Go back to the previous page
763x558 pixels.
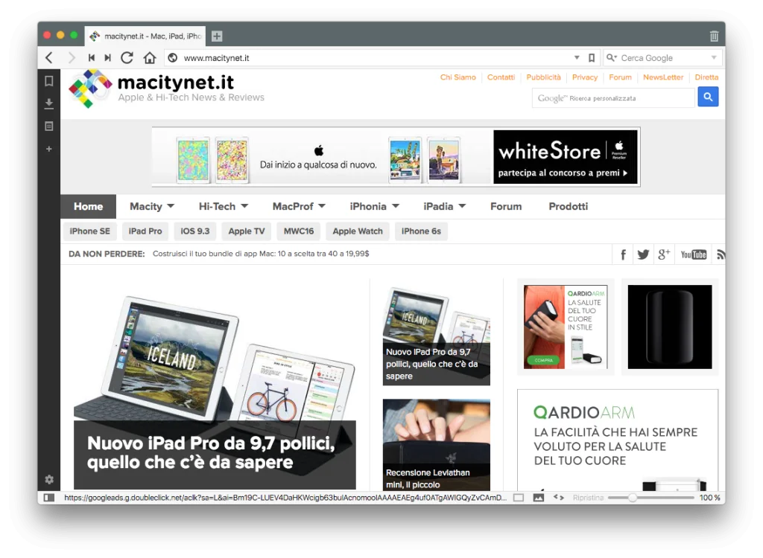click(49, 58)
